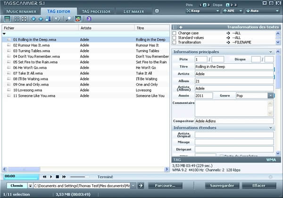Image resolution: width=283 pixels, height=198 pixels.
Task: Select Piste format option 2
Action: [205, 5]
